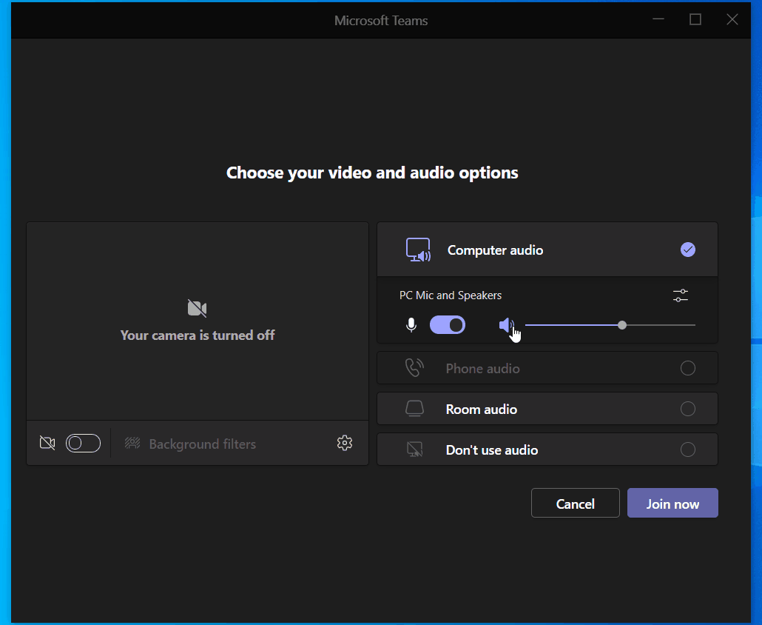Click the Phone audio handset icon
This screenshot has width=762, height=625.
point(414,368)
